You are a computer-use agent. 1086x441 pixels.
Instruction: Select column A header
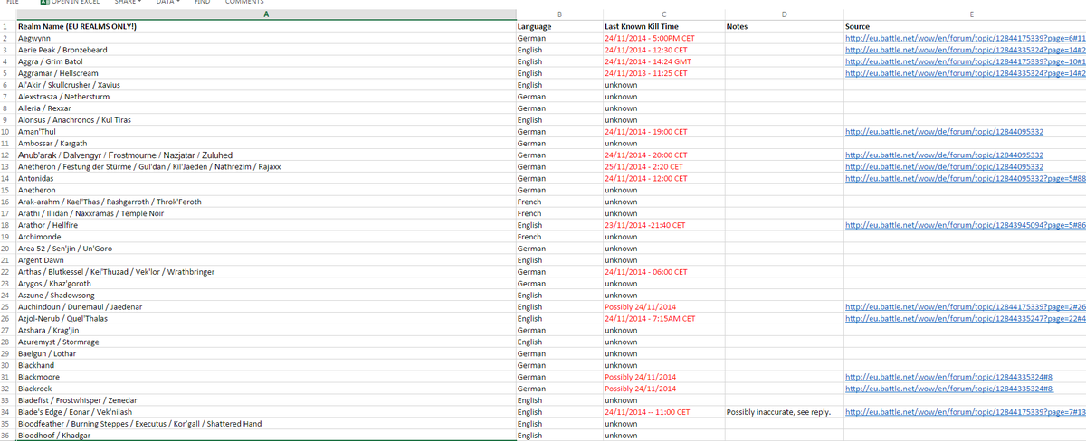[265, 14]
